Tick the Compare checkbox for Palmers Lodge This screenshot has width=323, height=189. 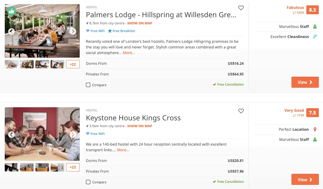88,85
